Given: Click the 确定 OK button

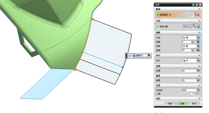Looking at the screenshot, I should pyautogui.click(x=170, y=103).
